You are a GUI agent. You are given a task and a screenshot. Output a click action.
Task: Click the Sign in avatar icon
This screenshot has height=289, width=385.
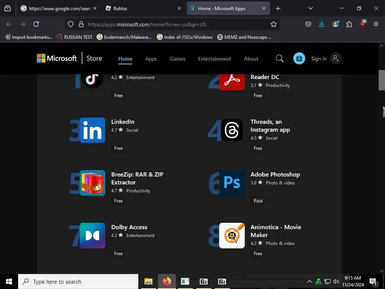click(335, 58)
